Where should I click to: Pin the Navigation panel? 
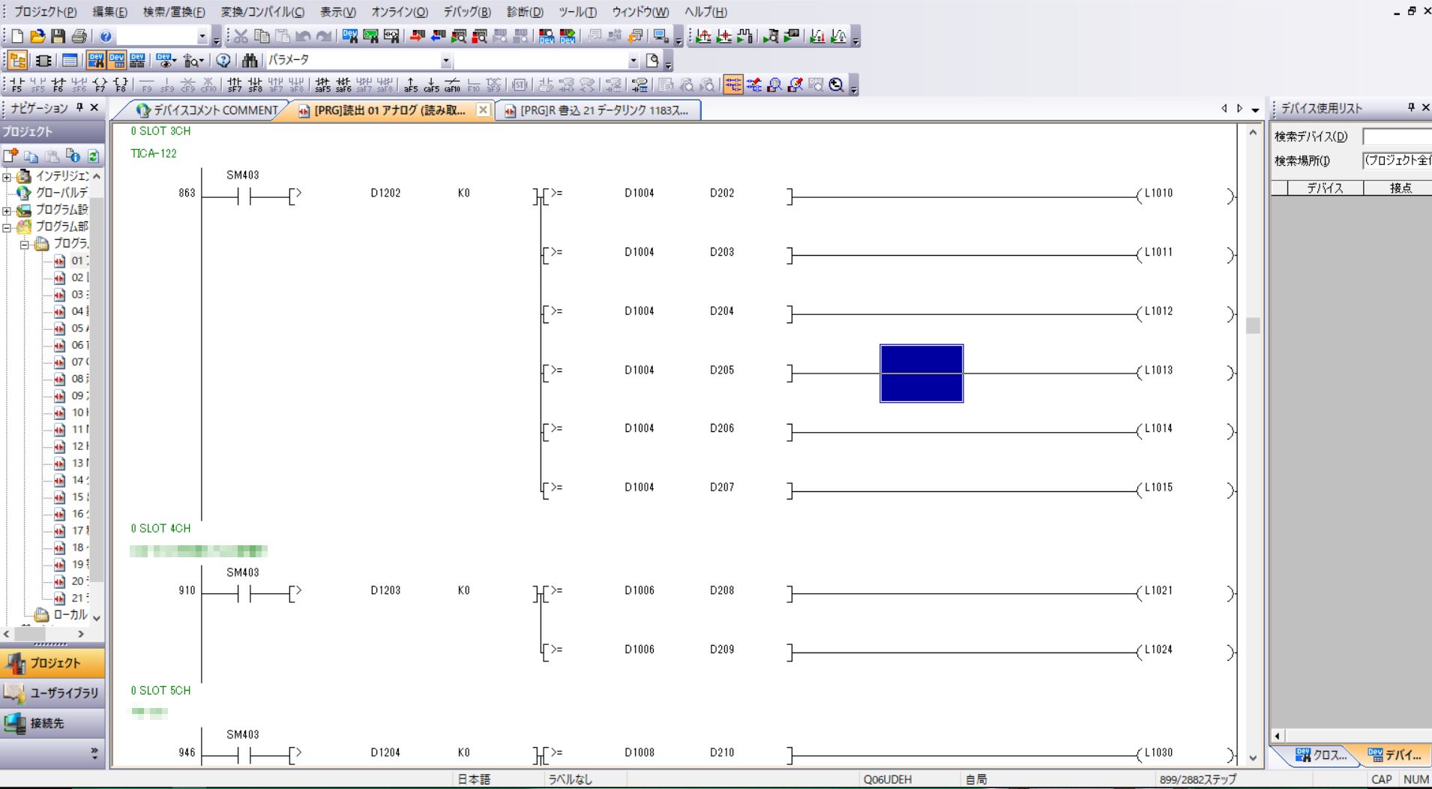pos(79,108)
